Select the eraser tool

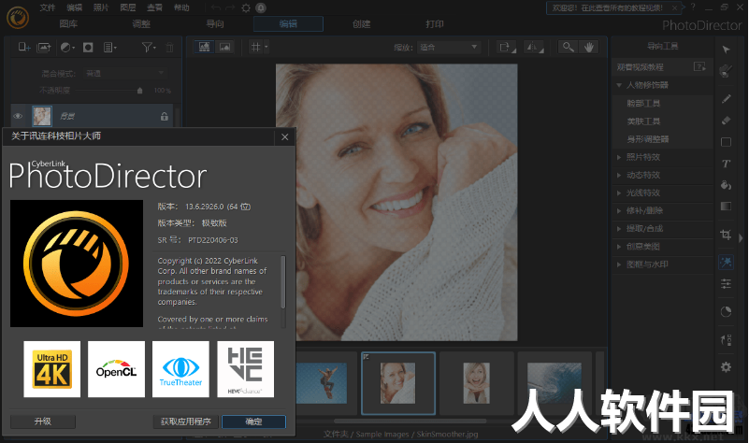726,121
